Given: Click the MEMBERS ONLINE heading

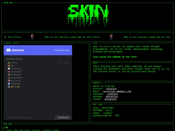Looking at the screenshot, I should click(14, 59).
